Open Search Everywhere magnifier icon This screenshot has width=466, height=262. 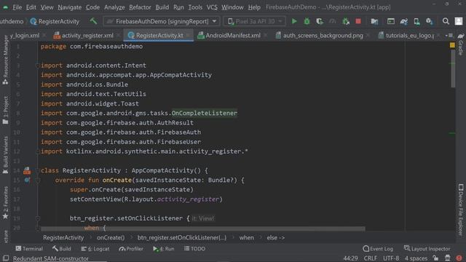click(x=446, y=21)
